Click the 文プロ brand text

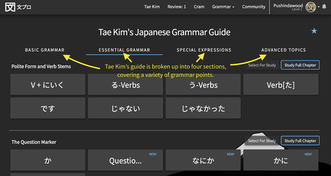click(x=24, y=7)
